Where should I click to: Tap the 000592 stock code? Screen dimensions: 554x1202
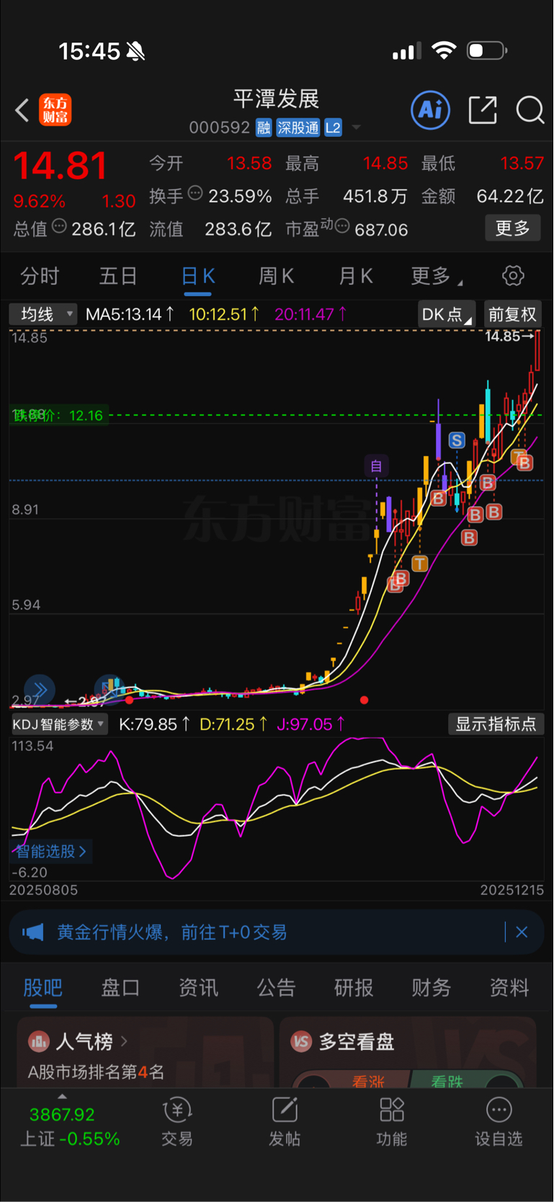click(x=220, y=128)
